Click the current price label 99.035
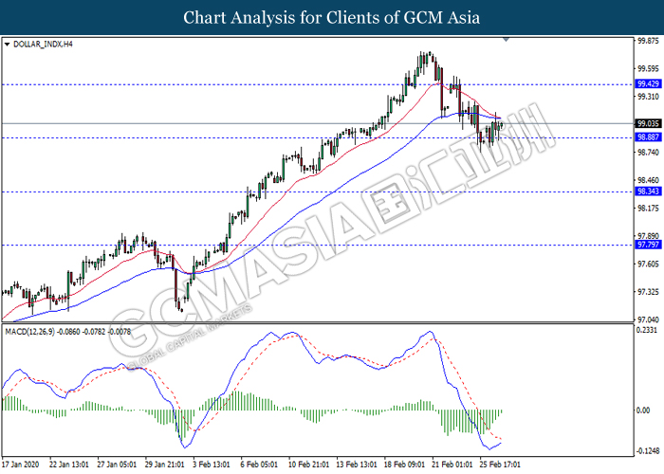 648,123
